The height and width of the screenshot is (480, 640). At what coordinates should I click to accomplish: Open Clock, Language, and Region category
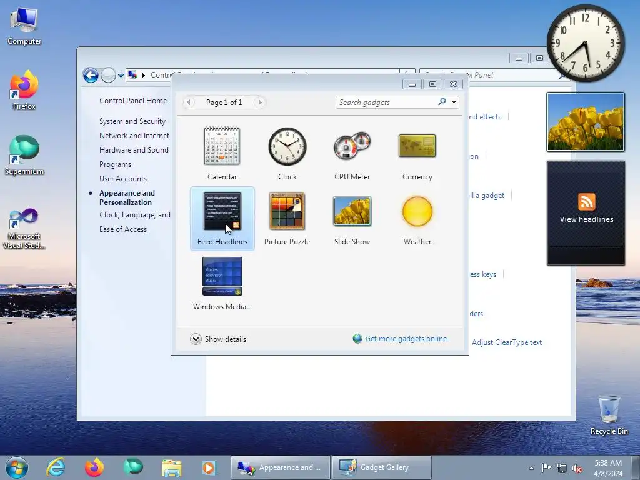pyautogui.click(x=135, y=215)
